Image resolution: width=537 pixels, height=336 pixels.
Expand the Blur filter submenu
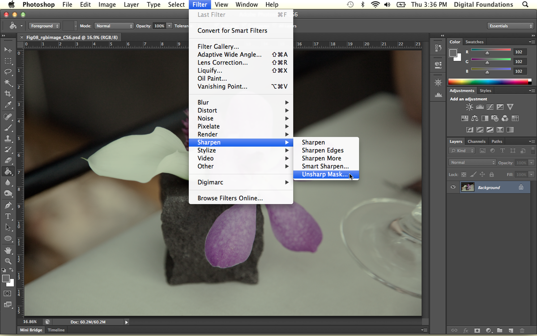241,102
